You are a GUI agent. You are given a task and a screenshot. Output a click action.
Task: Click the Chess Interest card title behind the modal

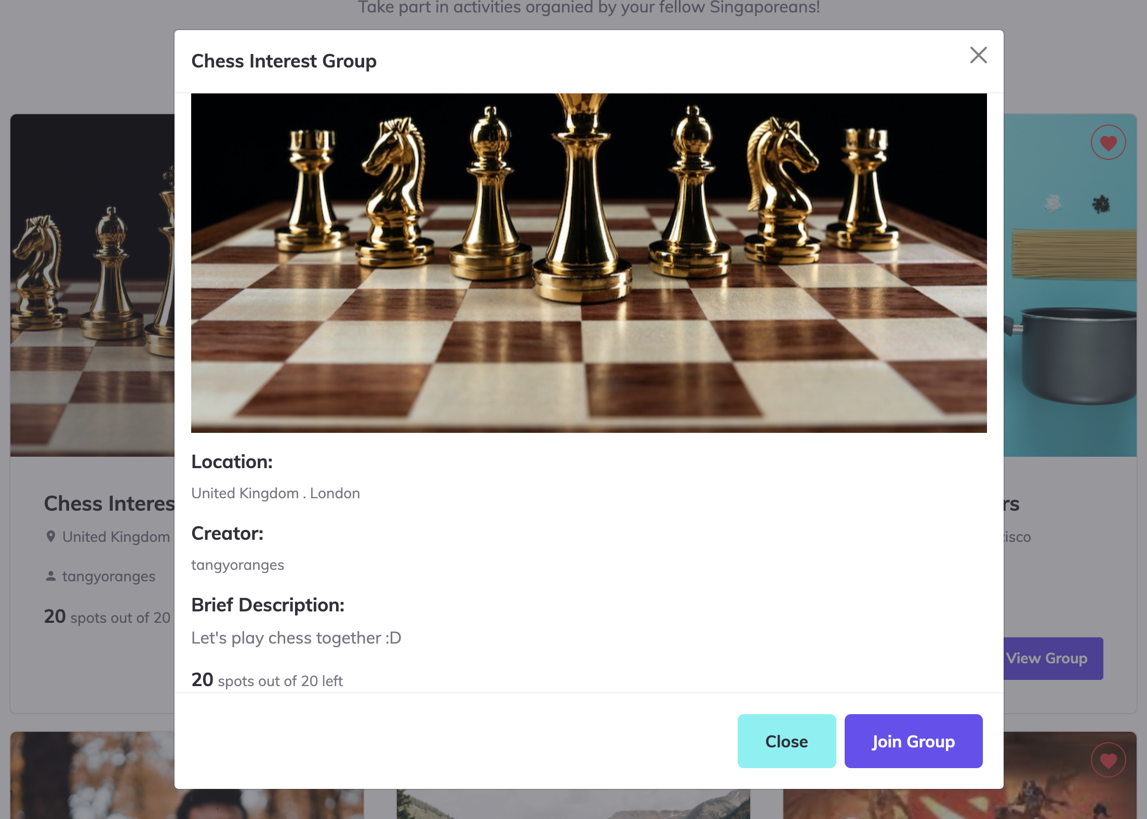tap(109, 503)
